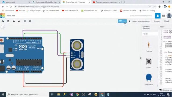The height and width of the screenshot is (97, 172).
Task: Click the rotate component tool icon
Action: 3,21
